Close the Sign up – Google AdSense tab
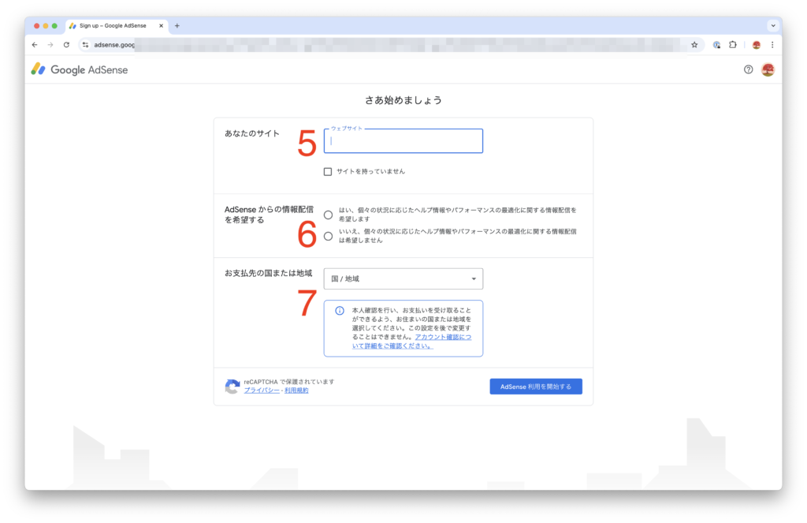807x523 pixels. 161,26
